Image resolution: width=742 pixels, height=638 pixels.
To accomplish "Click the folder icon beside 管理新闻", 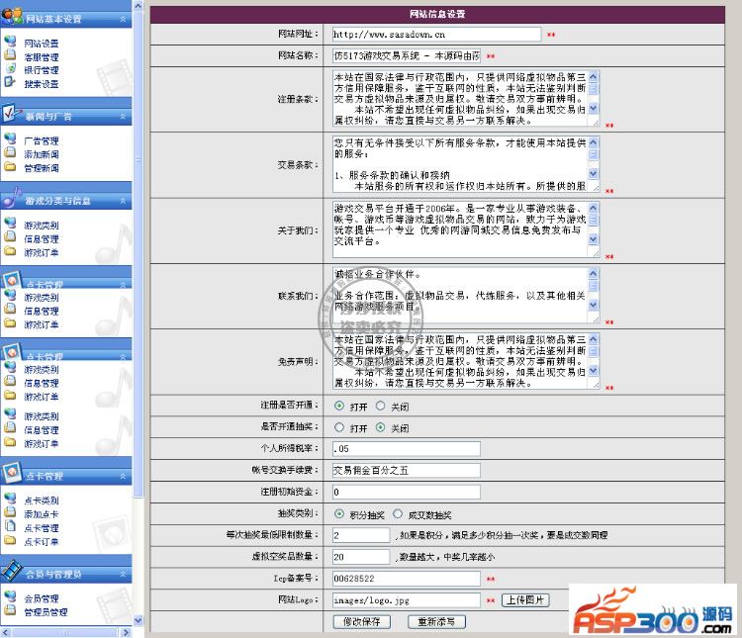I will [x=11, y=166].
